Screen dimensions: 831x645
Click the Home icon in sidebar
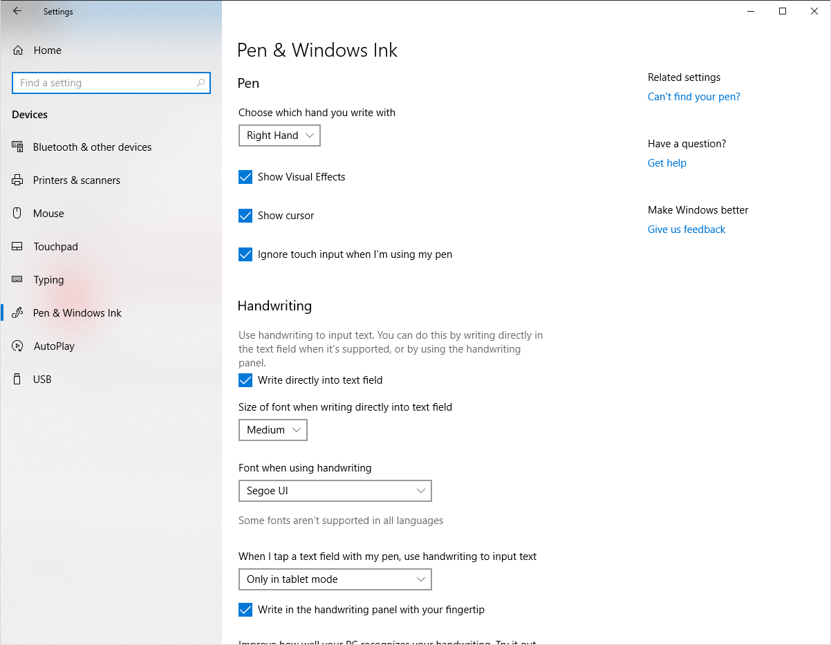[18, 50]
